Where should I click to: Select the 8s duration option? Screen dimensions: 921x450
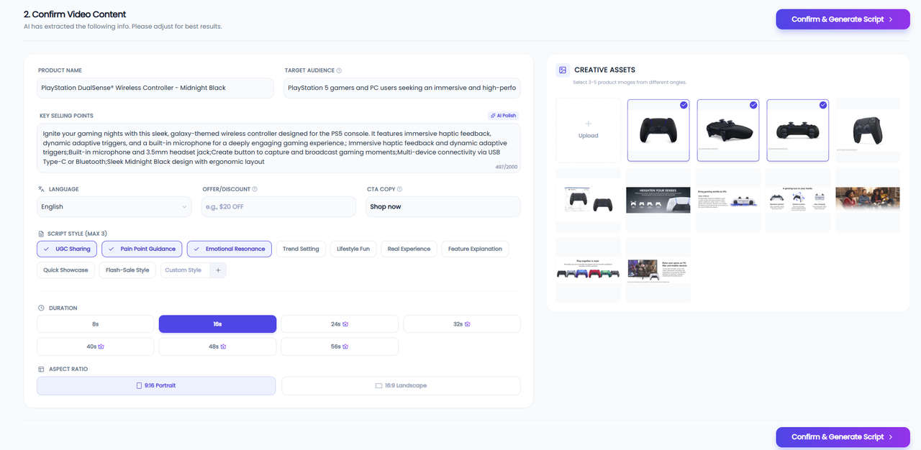(95, 324)
